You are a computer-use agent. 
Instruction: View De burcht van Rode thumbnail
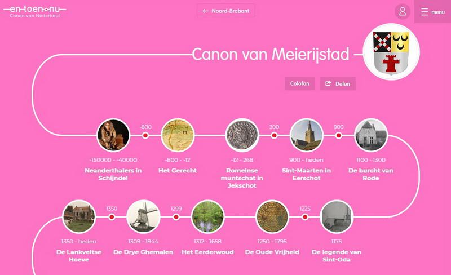370,136
